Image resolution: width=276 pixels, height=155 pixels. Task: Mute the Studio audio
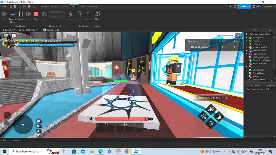coord(97,16)
